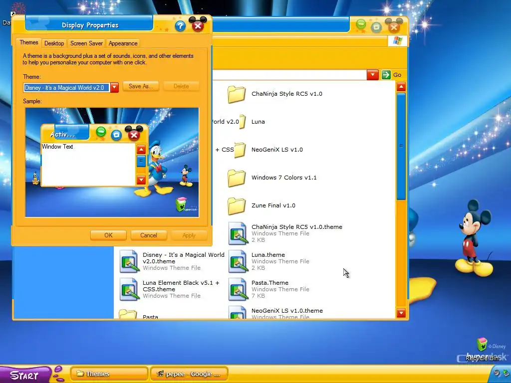Select the Pasta.Theme file name
This screenshot has width=511, height=383.
click(270, 283)
